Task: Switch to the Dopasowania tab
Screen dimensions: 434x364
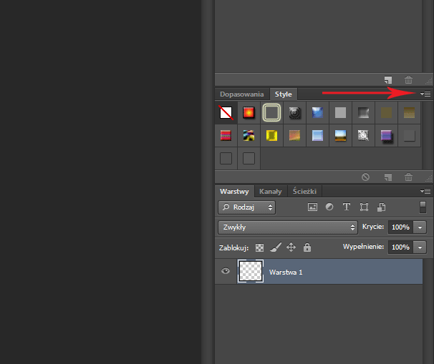Action: coord(241,94)
